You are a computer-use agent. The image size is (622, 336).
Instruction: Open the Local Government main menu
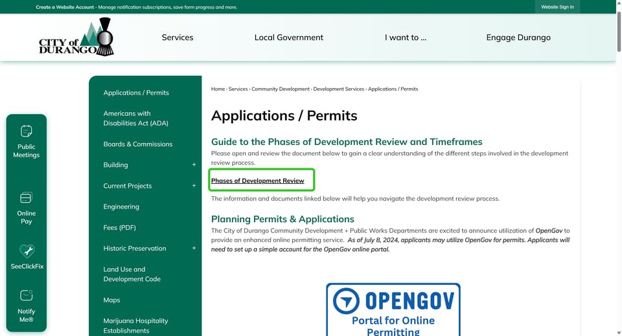pos(289,38)
